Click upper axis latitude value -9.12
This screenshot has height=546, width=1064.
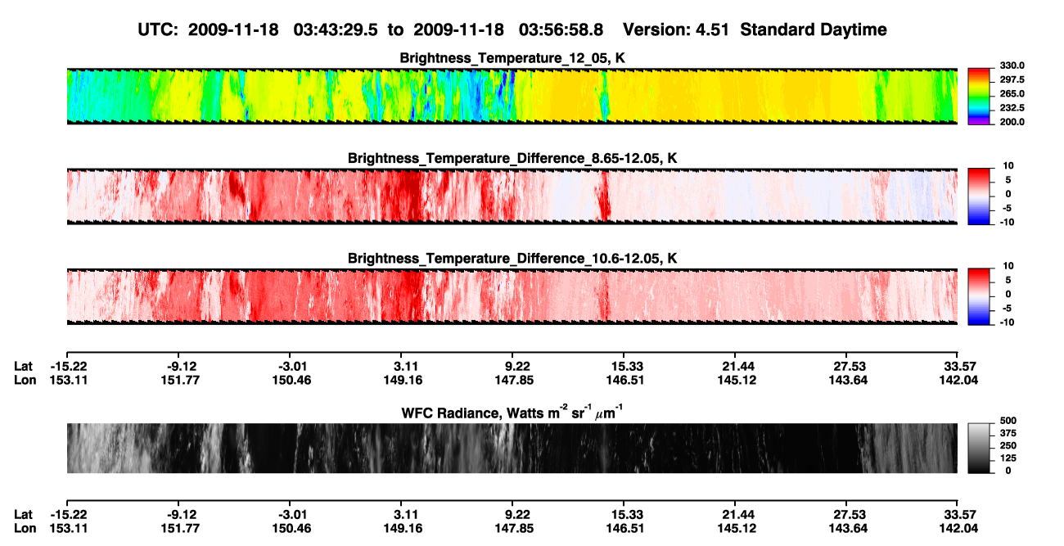tap(179, 366)
